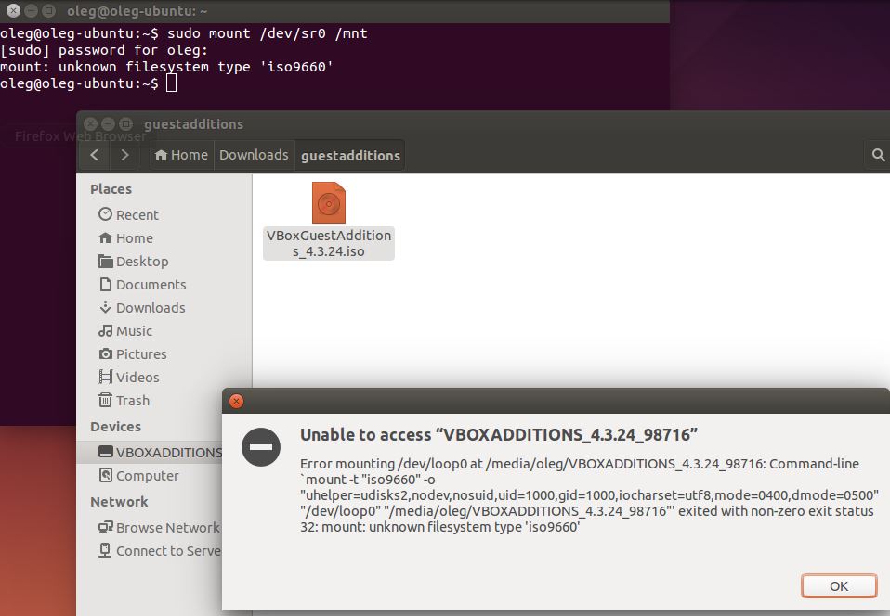Viewport: 890px width, 616px height.
Task: Click error dialog title text
Action: (498, 435)
